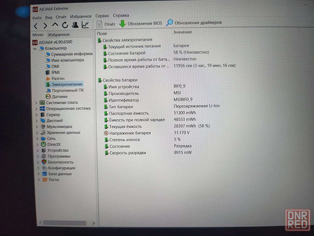Click the Программы tree icon
Image resolution: width=314 pixels, height=236 pixels.
[x=44, y=156]
